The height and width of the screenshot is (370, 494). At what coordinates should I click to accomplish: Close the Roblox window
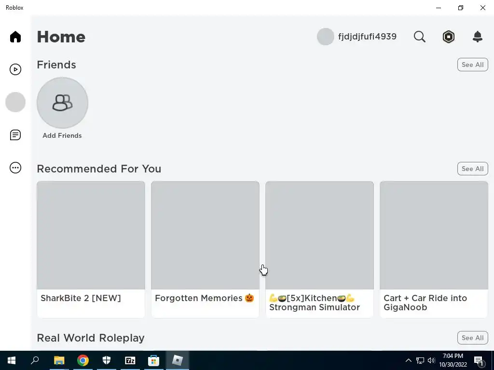tap(482, 8)
